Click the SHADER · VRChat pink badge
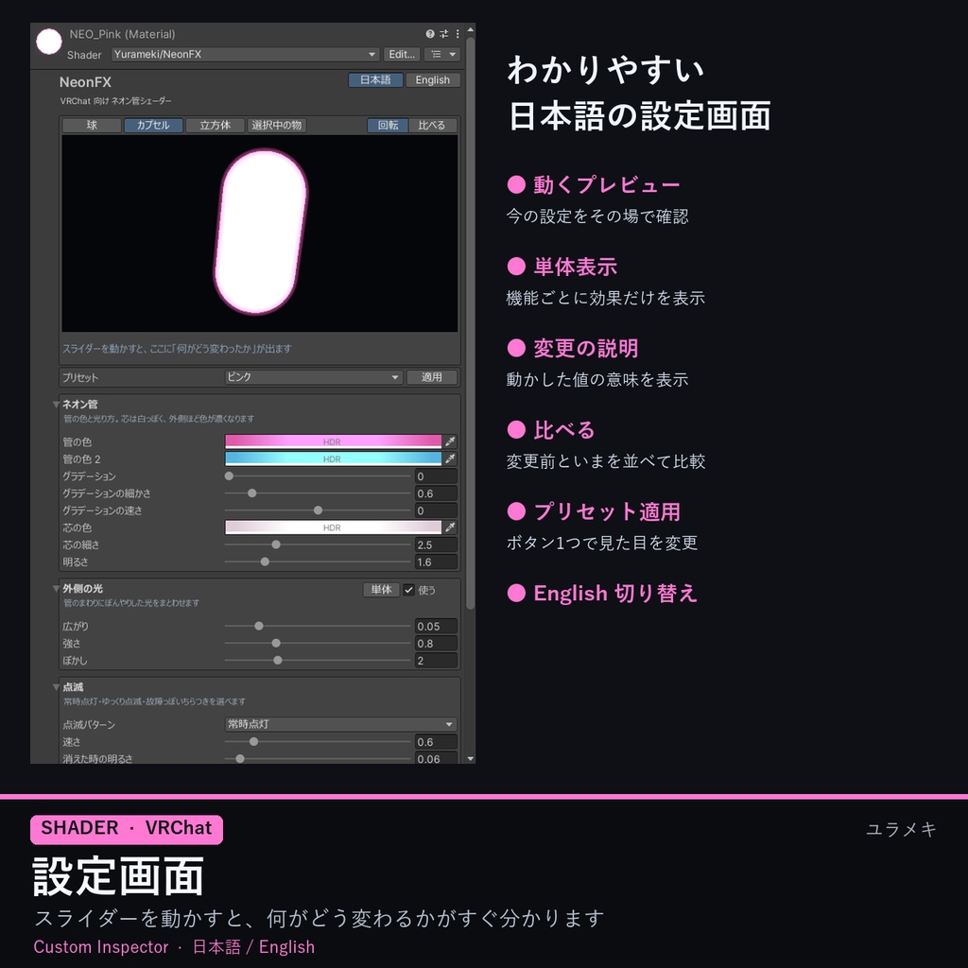Viewport: 968px width, 968px height. tap(127, 829)
